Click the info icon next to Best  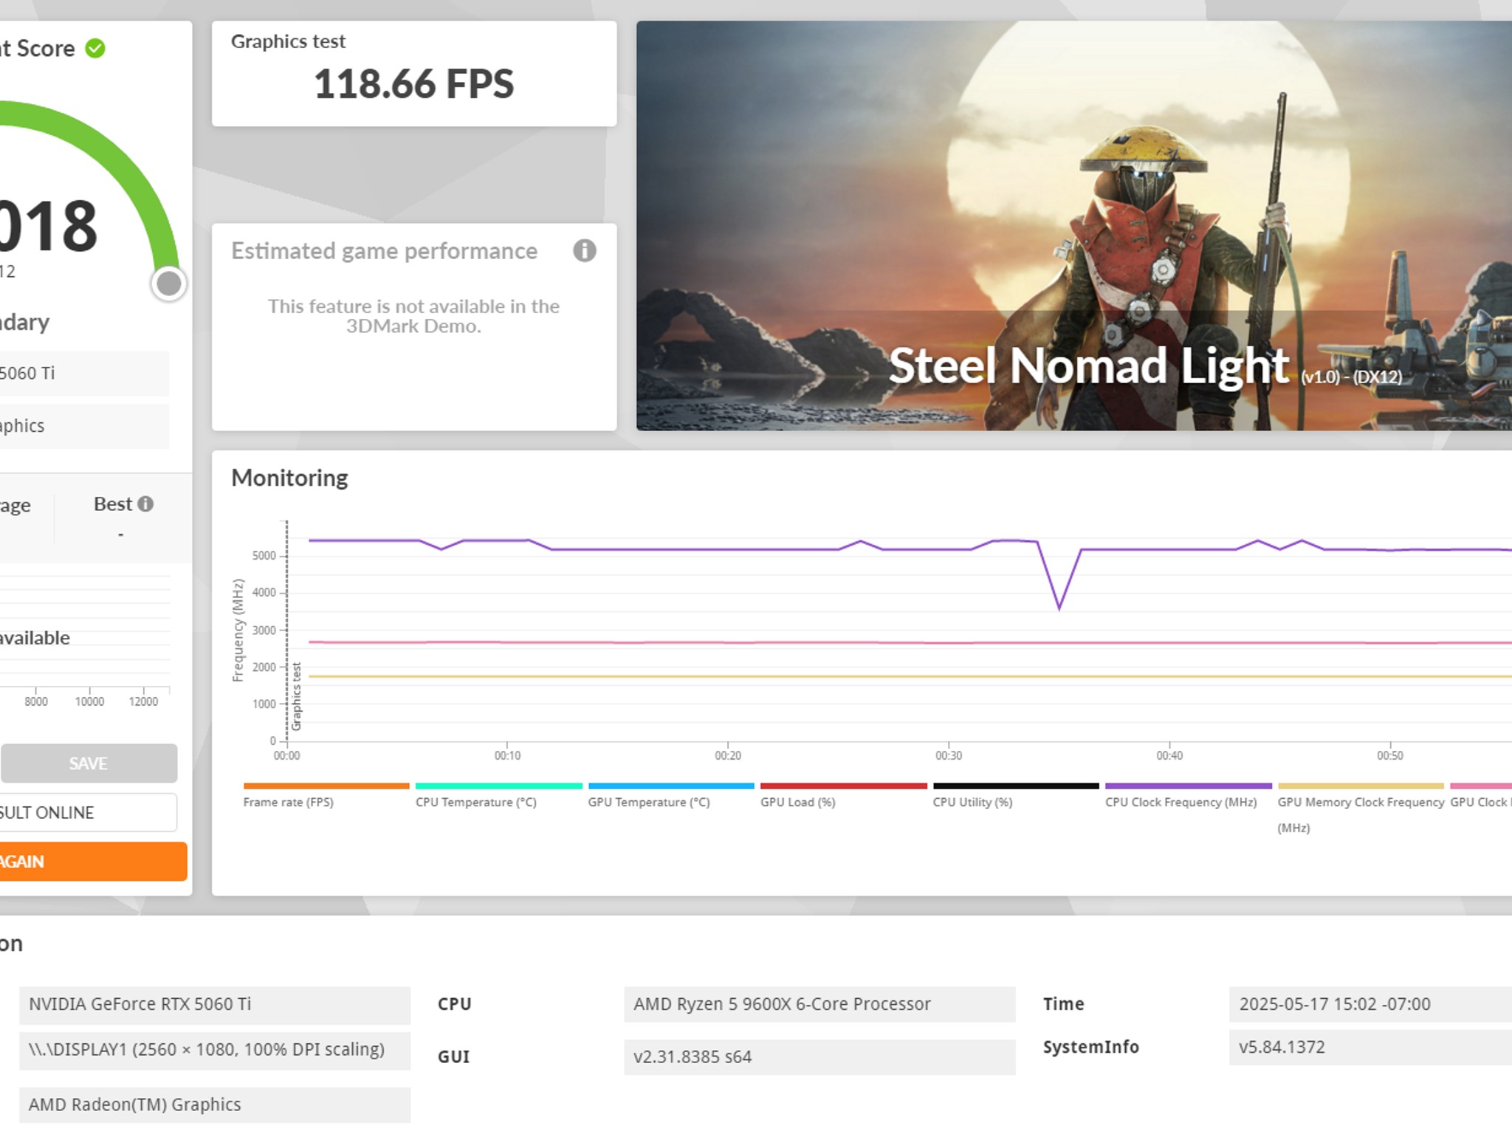pyautogui.click(x=146, y=504)
